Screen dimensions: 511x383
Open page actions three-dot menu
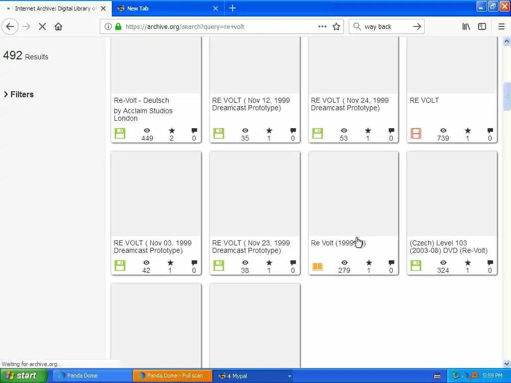pos(322,27)
